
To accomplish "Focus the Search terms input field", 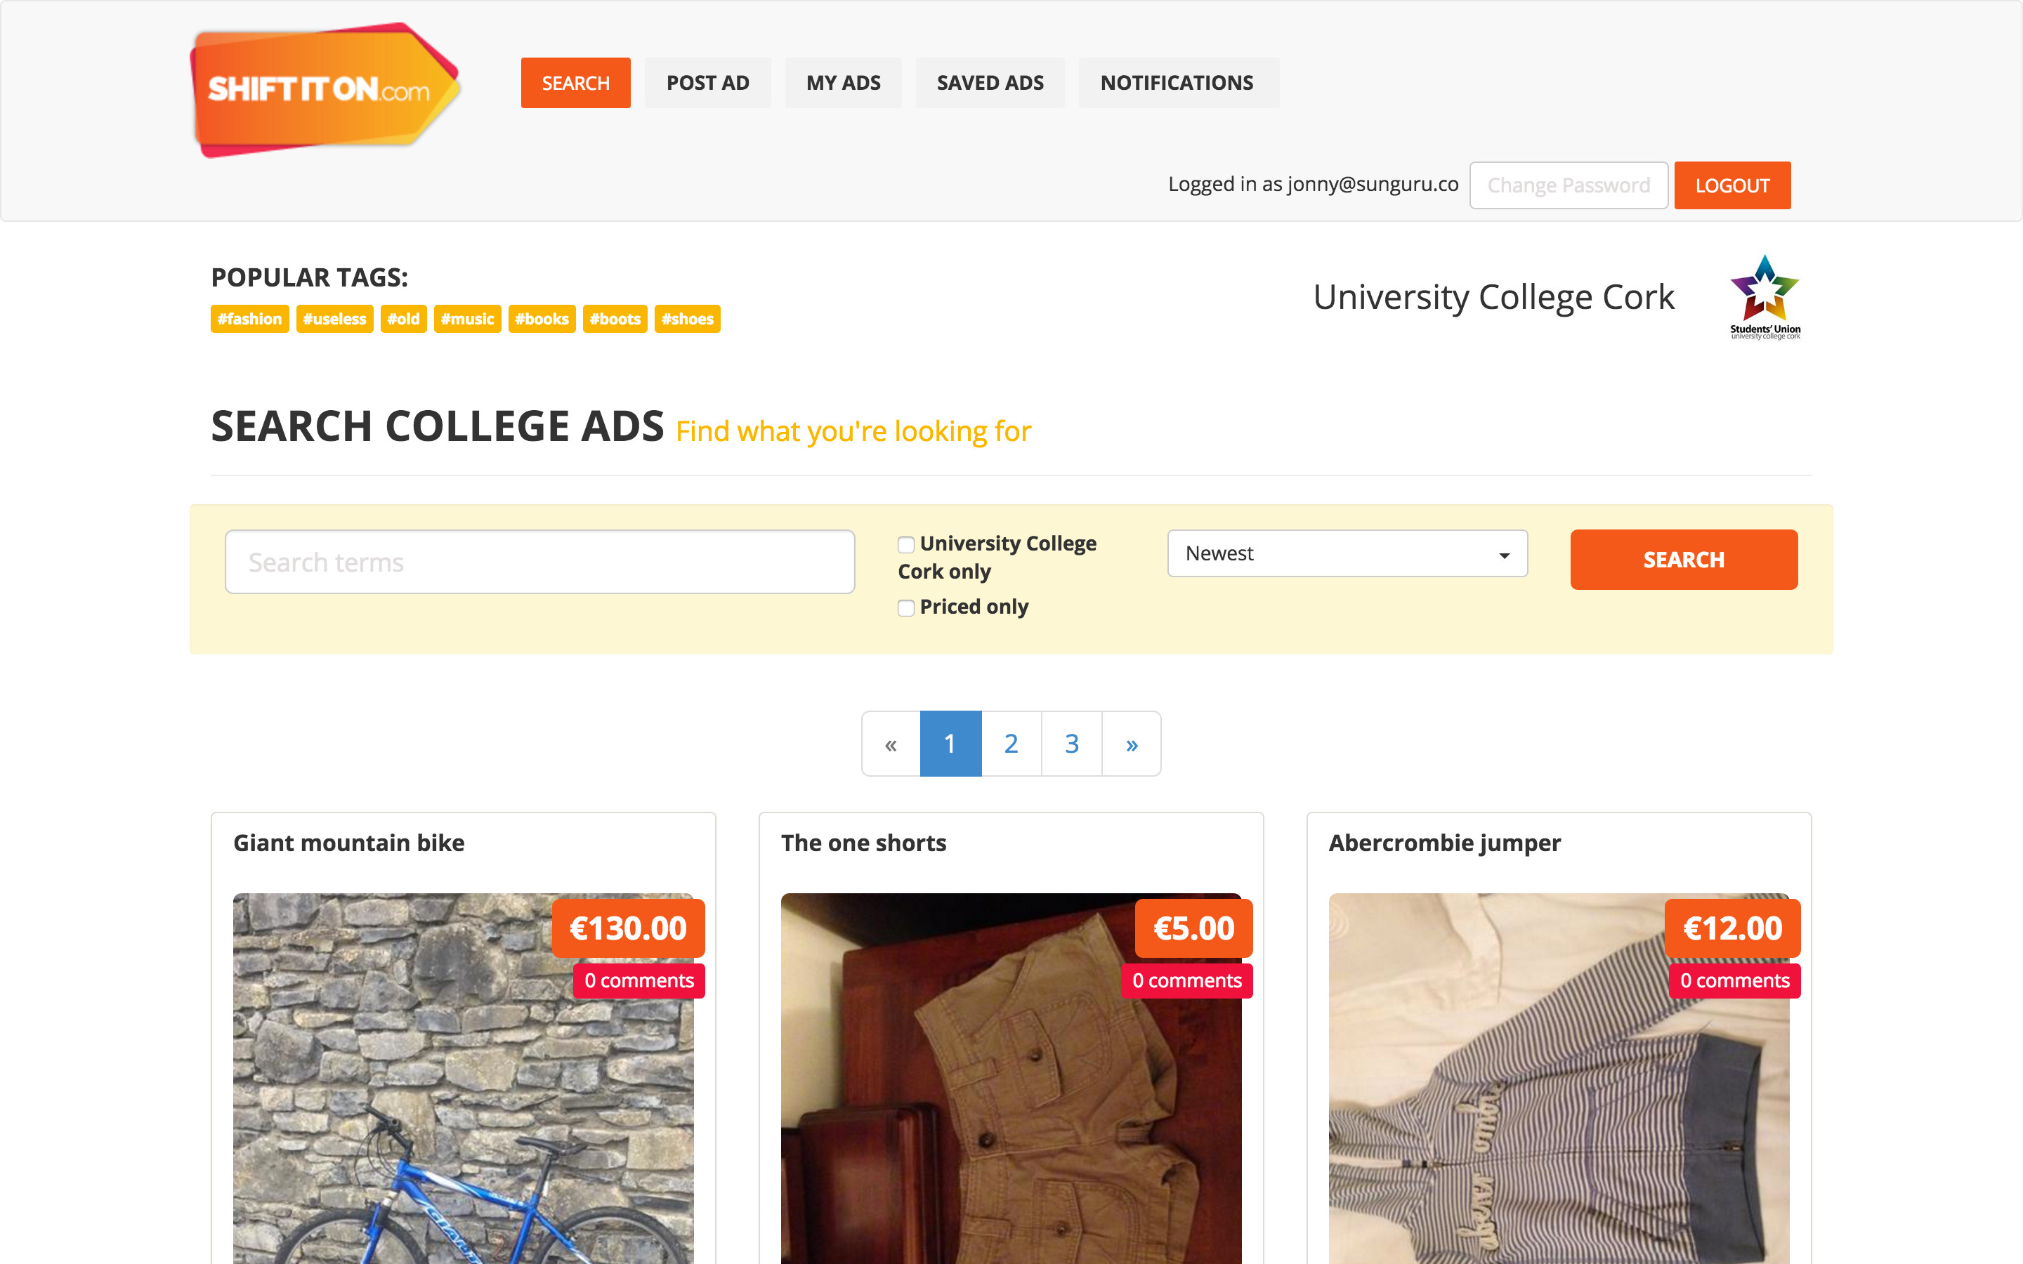I will (x=539, y=562).
